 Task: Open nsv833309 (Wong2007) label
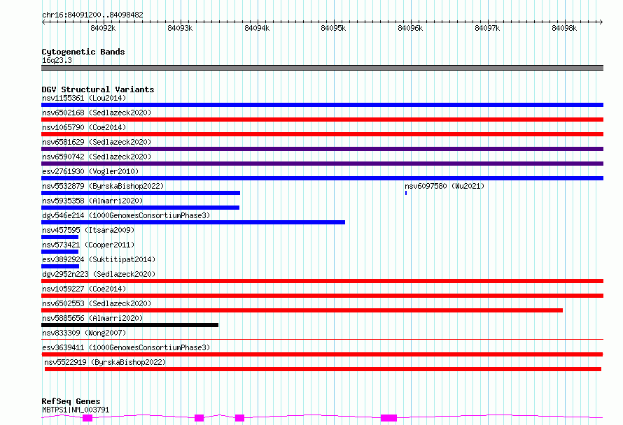(84, 333)
